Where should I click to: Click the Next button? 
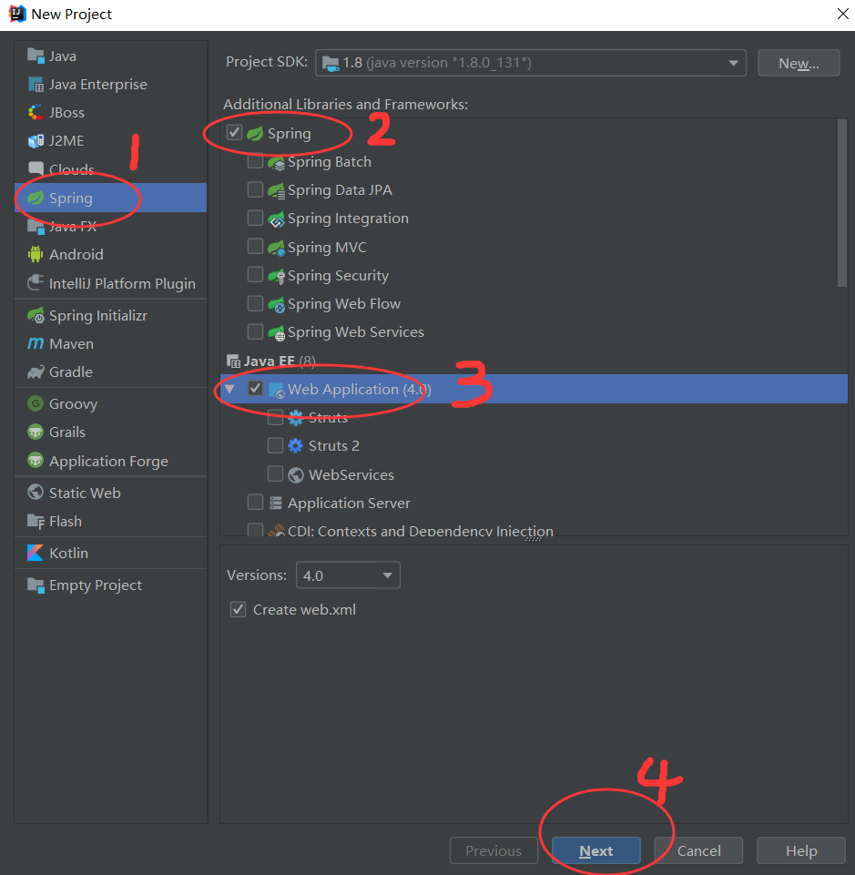pyautogui.click(x=595, y=850)
